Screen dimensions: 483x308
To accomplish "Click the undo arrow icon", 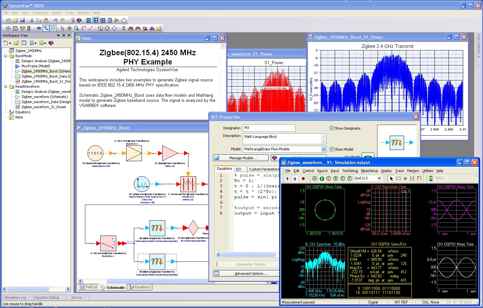I will point(56,20).
